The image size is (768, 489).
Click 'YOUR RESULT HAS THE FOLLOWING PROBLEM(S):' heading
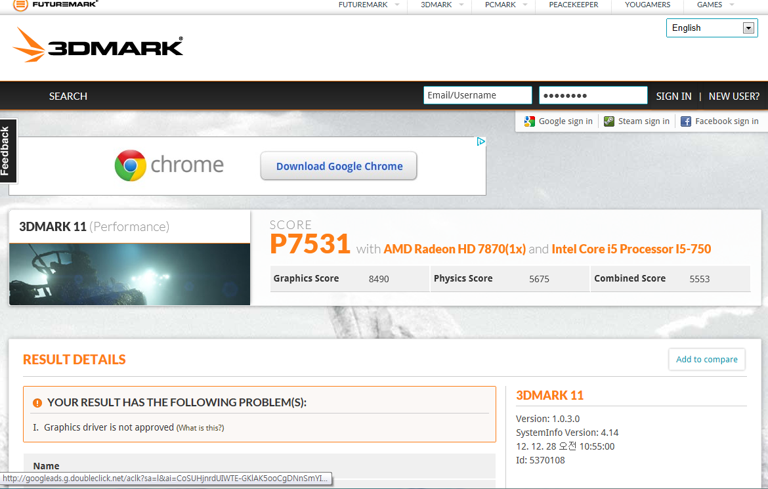click(177, 402)
